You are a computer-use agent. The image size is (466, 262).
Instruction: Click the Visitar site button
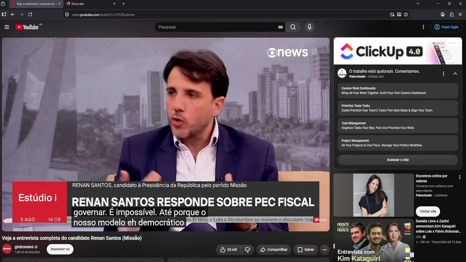(428, 211)
